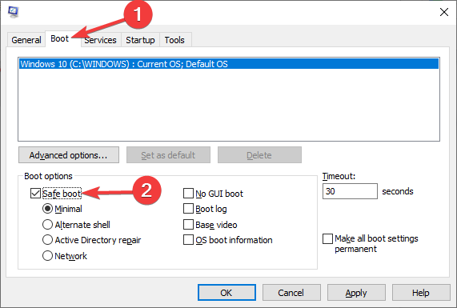457x308 pixels.
Task: Select the Alternate shell radio option
Action: coord(47,224)
